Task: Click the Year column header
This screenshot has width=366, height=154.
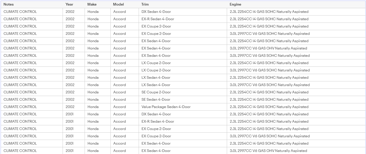Action: click(74, 4)
